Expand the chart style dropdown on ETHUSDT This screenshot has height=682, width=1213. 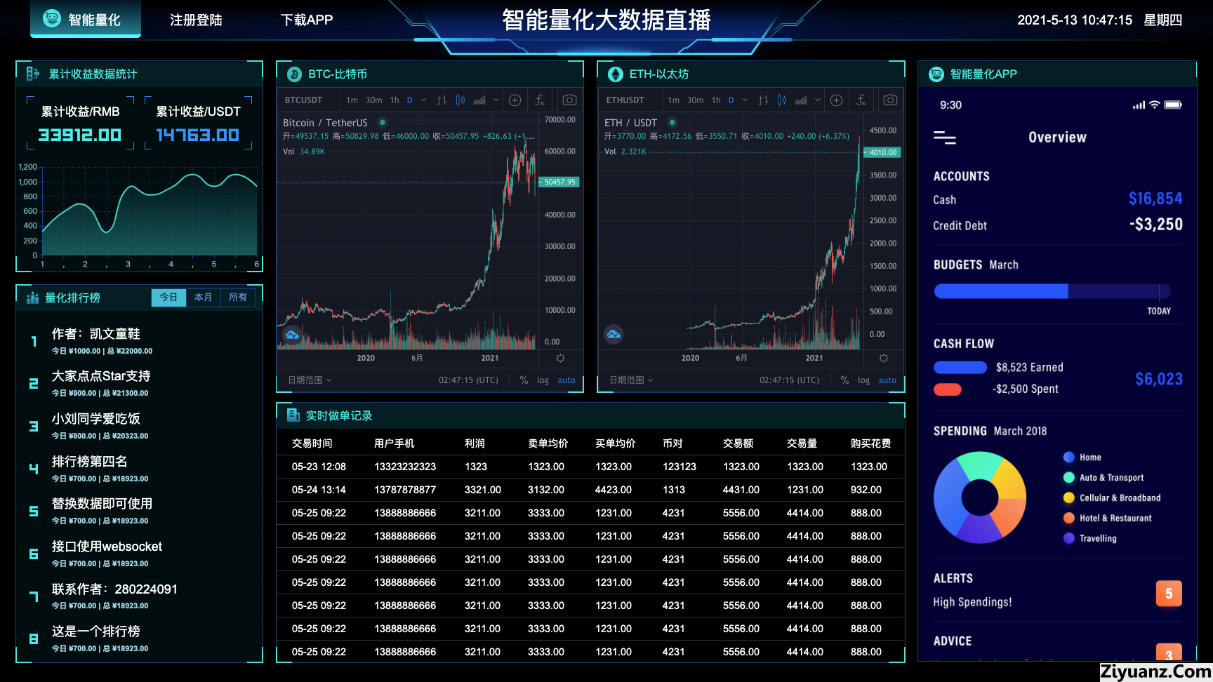coord(819,100)
